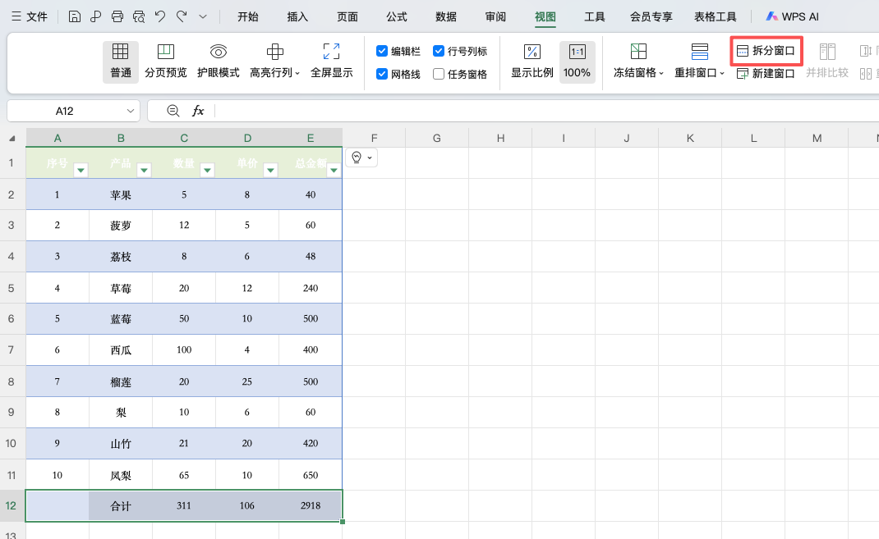The height and width of the screenshot is (539, 879).
Task: Select row header 5
Action: click(x=11, y=288)
